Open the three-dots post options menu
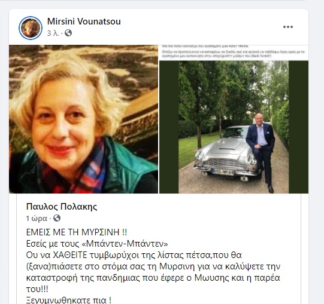Viewport: 324px width, 304px height. tap(288, 27)
